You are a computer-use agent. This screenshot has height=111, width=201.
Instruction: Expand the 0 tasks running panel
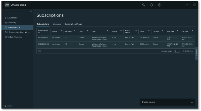tap(192, 102)
